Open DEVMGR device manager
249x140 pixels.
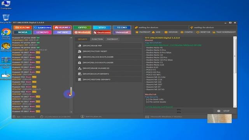[x=171, y=32]
